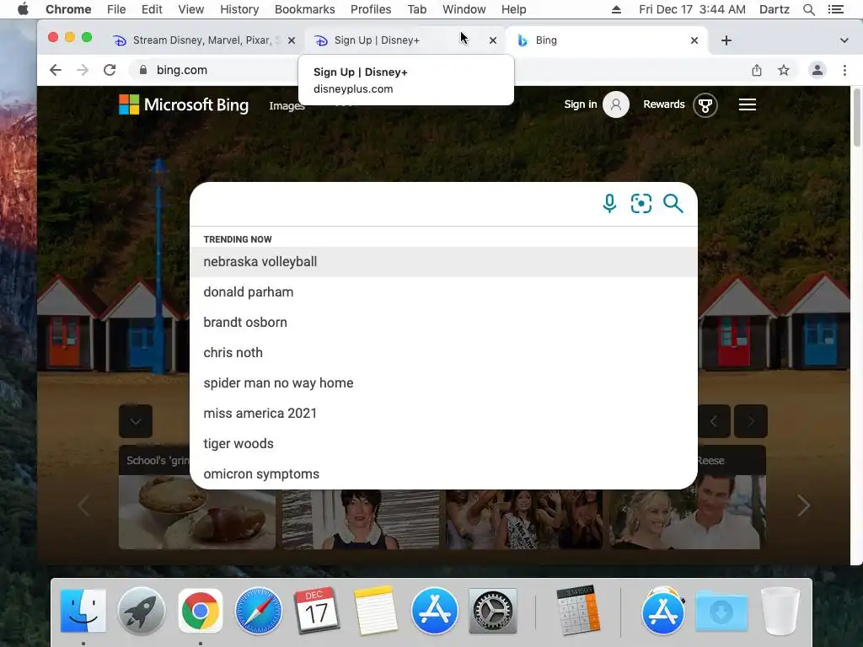Viewport: 863px width, 647px height.
Task: Open the Chrome profile avatar button
Action: (817, 70)
